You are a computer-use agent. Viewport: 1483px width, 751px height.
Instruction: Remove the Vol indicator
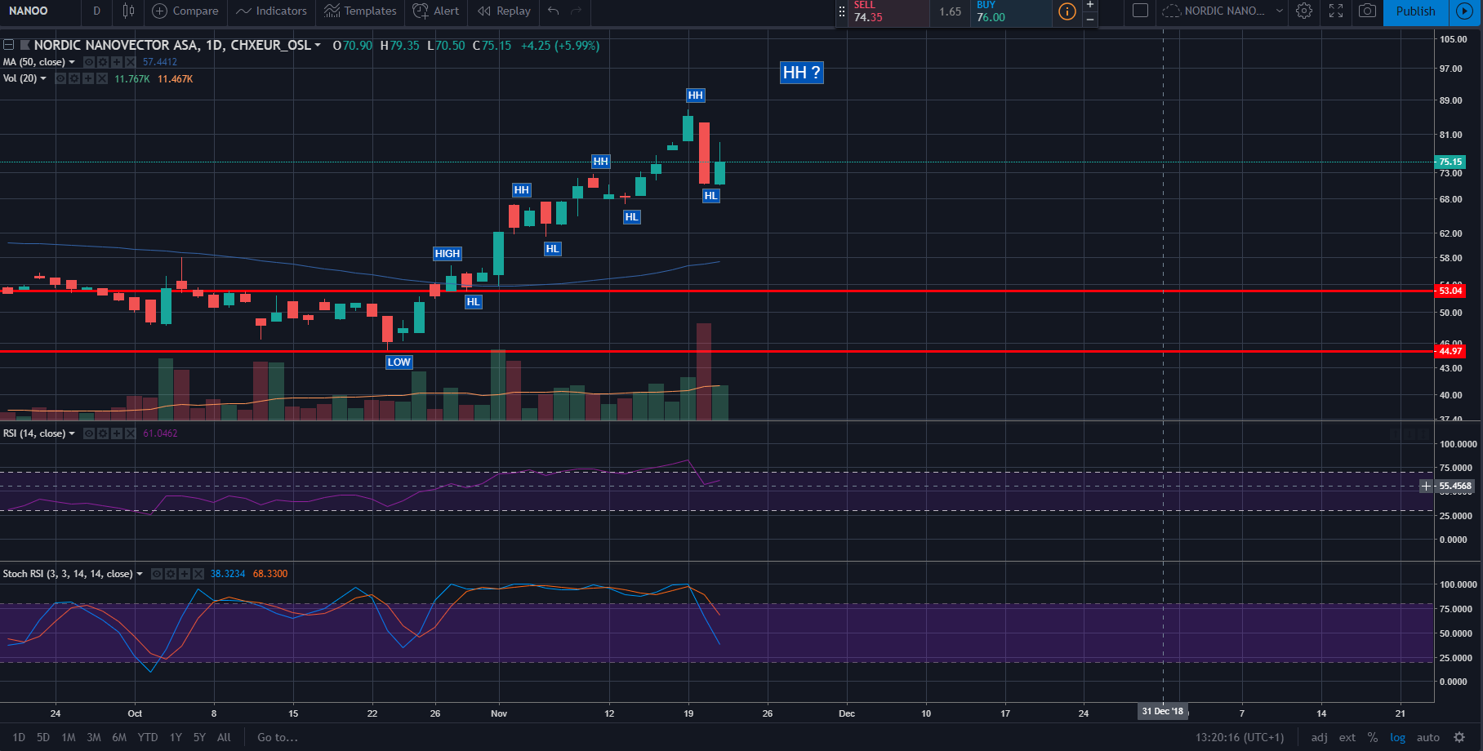pos(102,79)
